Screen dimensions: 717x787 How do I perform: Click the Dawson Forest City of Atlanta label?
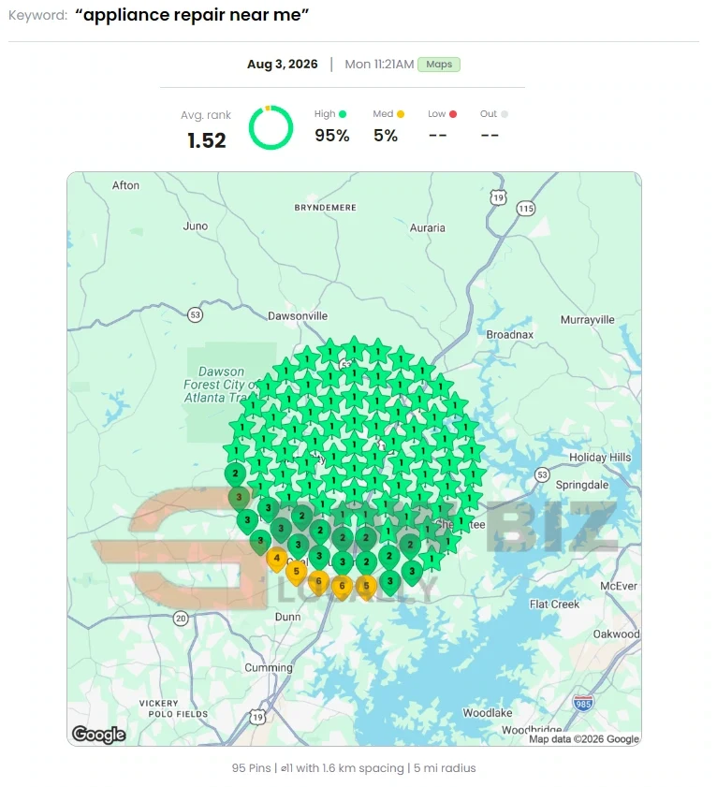[x=220, y=385]
